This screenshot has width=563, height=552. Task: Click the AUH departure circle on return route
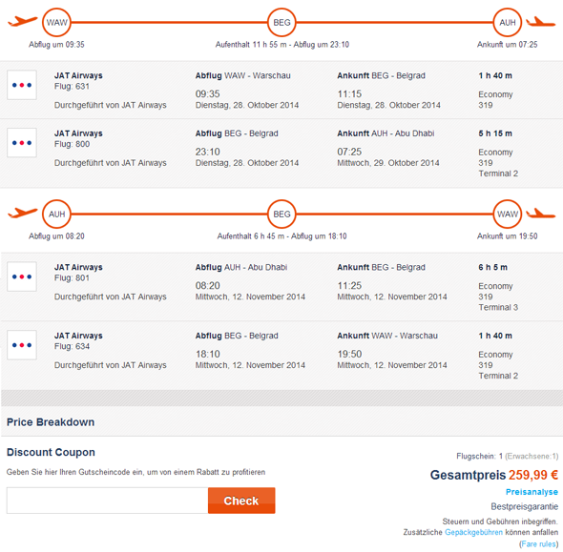[x=56, y=215]
